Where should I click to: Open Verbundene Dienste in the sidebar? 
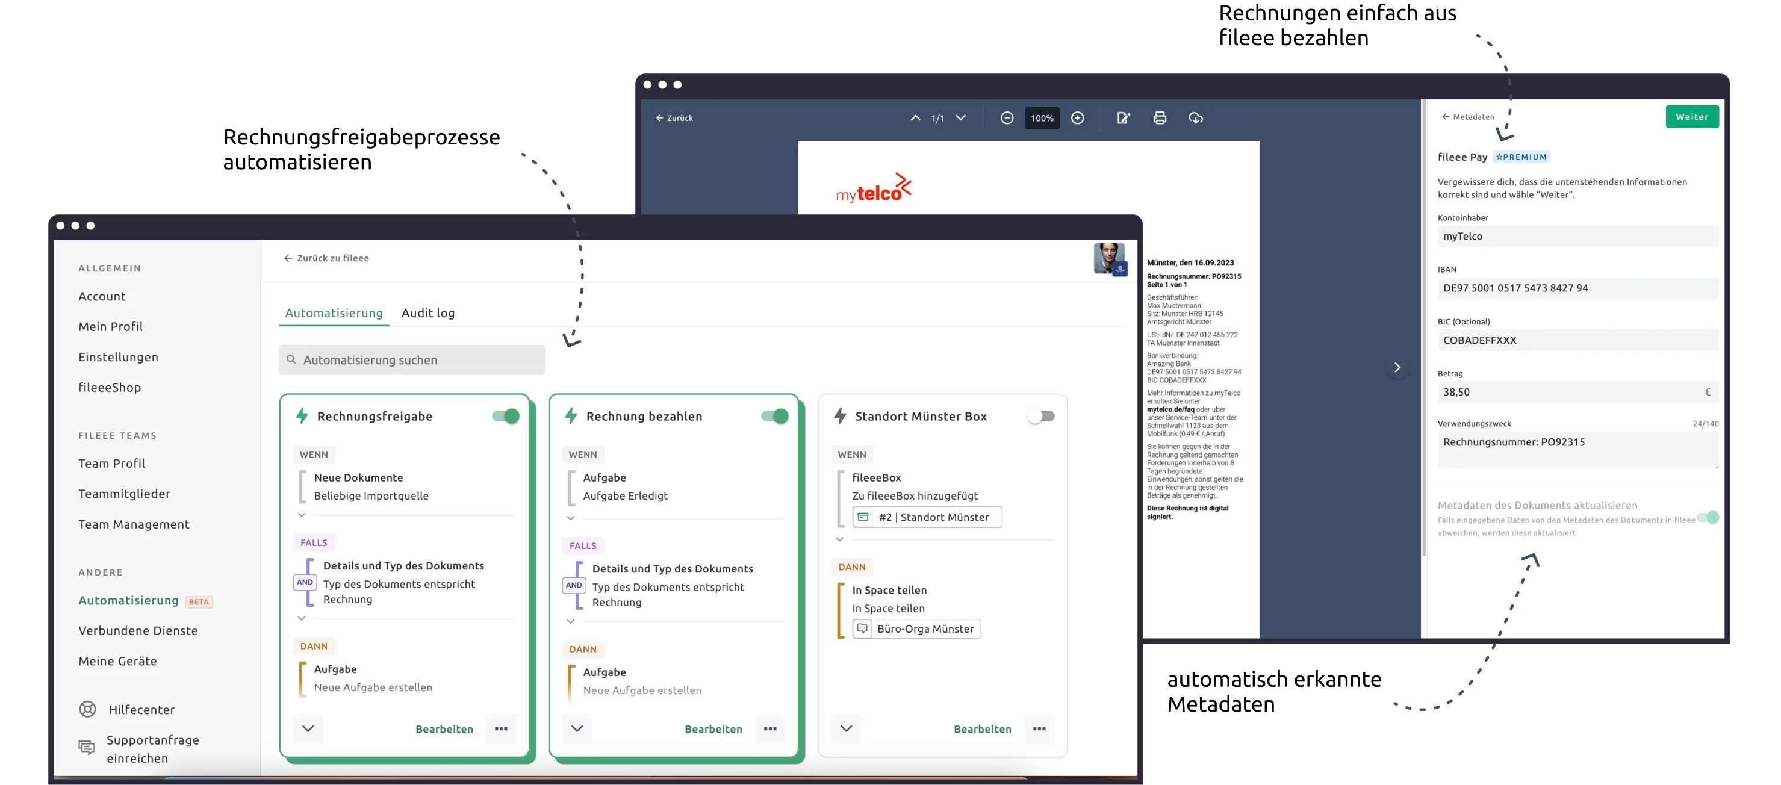click(x=138, y=630)
